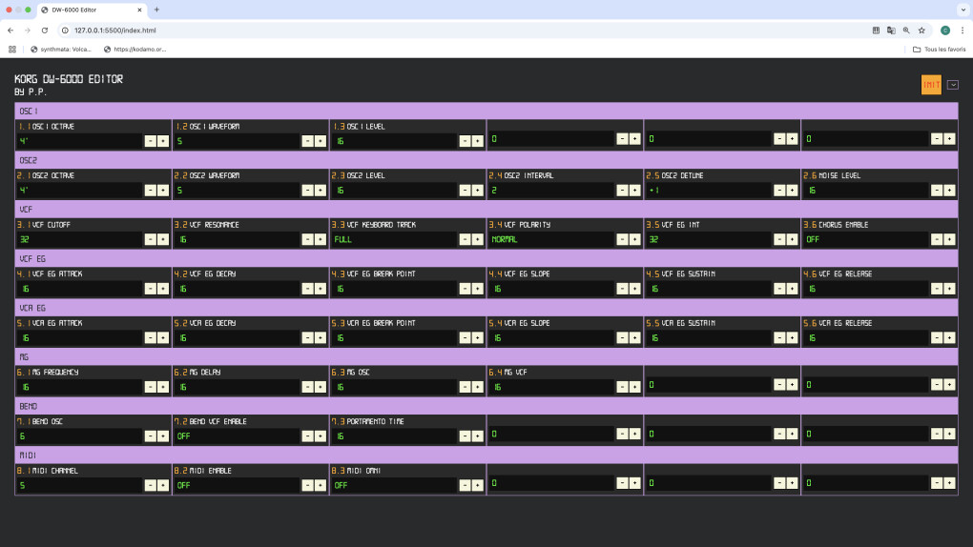
Task: Increase VCF EG Attack value
Action: (x=163, y=289)
